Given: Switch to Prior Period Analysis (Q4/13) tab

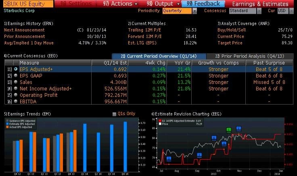Looking at the screenshot, I should click(250, 56).
